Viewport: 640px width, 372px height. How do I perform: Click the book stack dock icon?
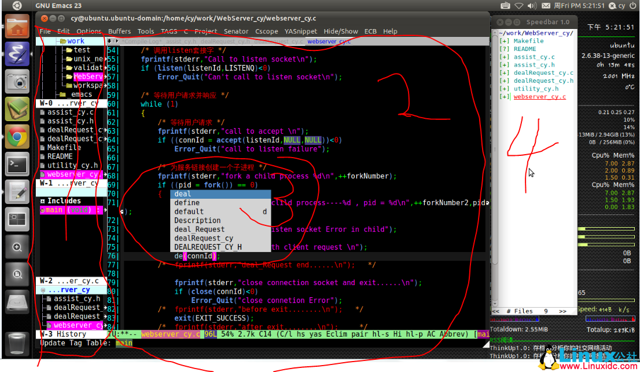17,109
